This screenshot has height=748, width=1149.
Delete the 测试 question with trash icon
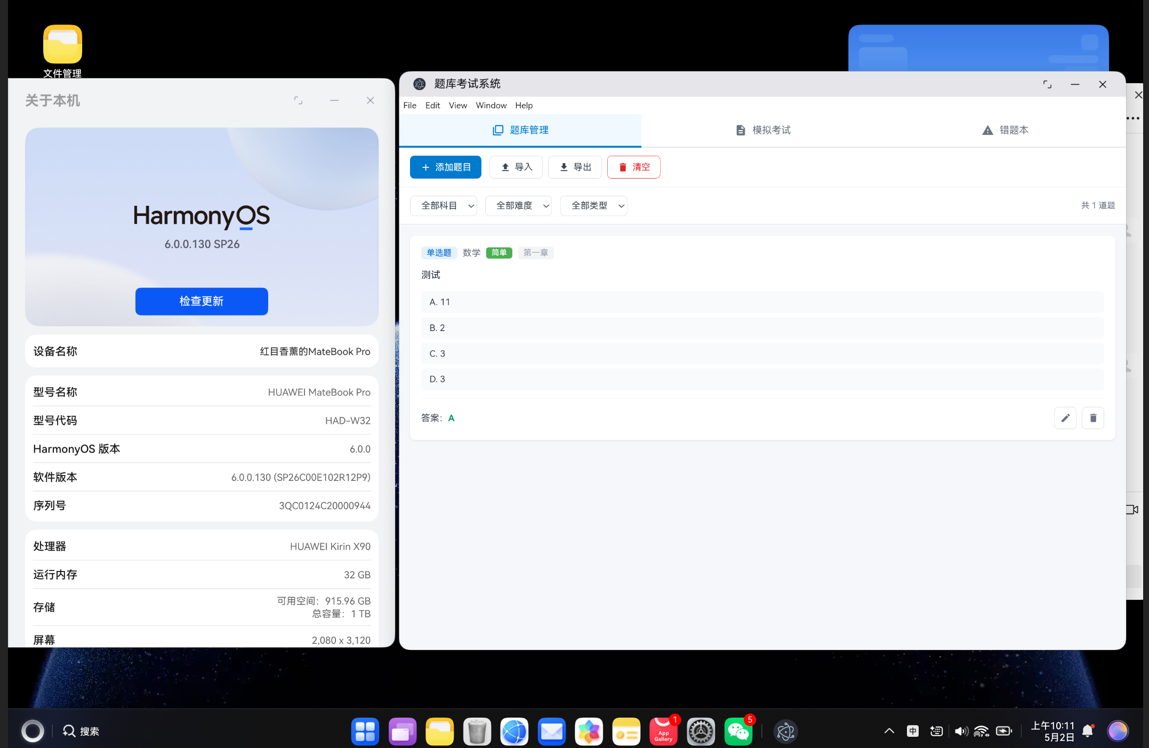click(x=1093, y=418)
